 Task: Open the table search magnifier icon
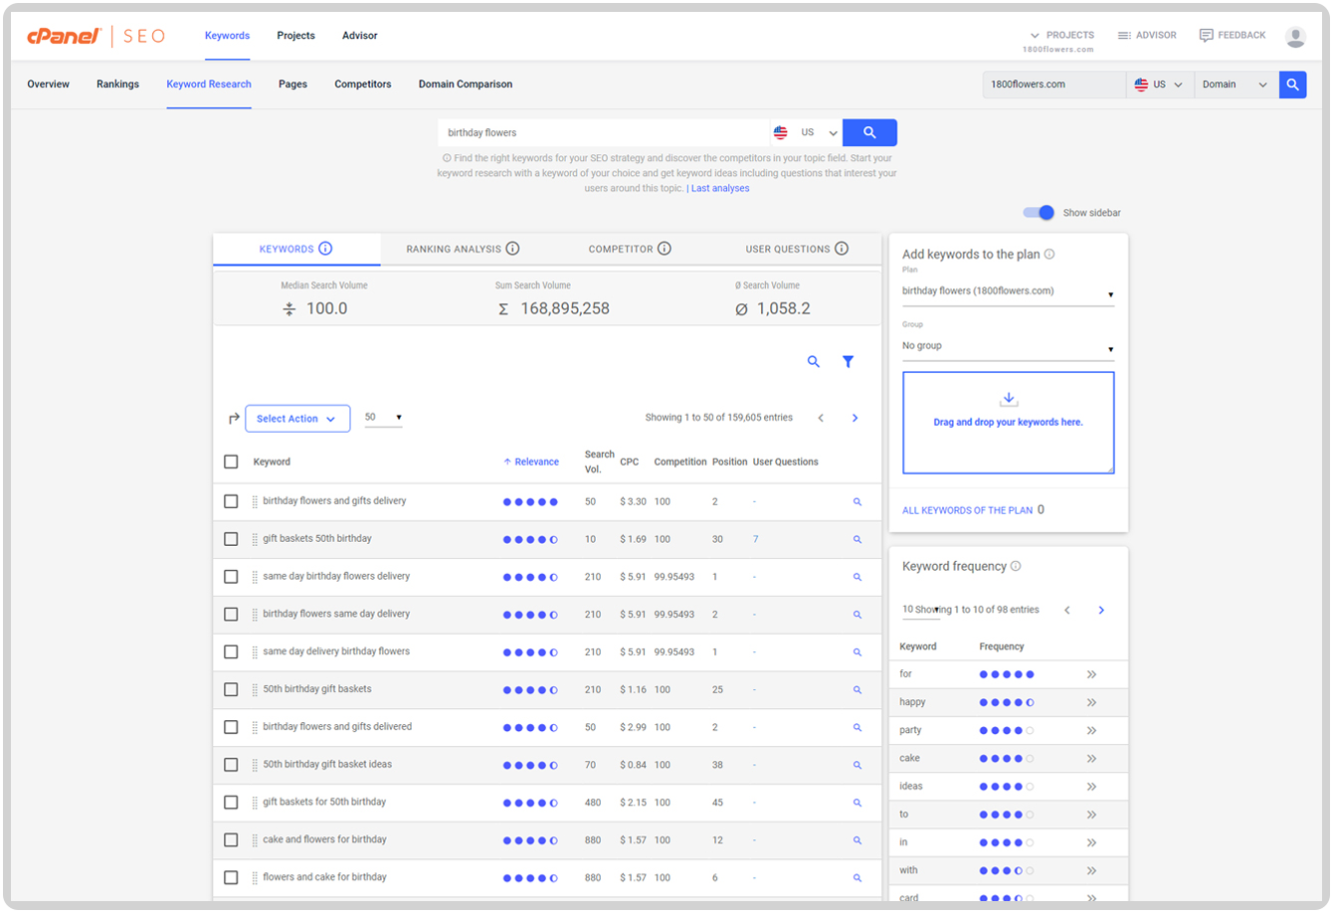click(814, 362)
